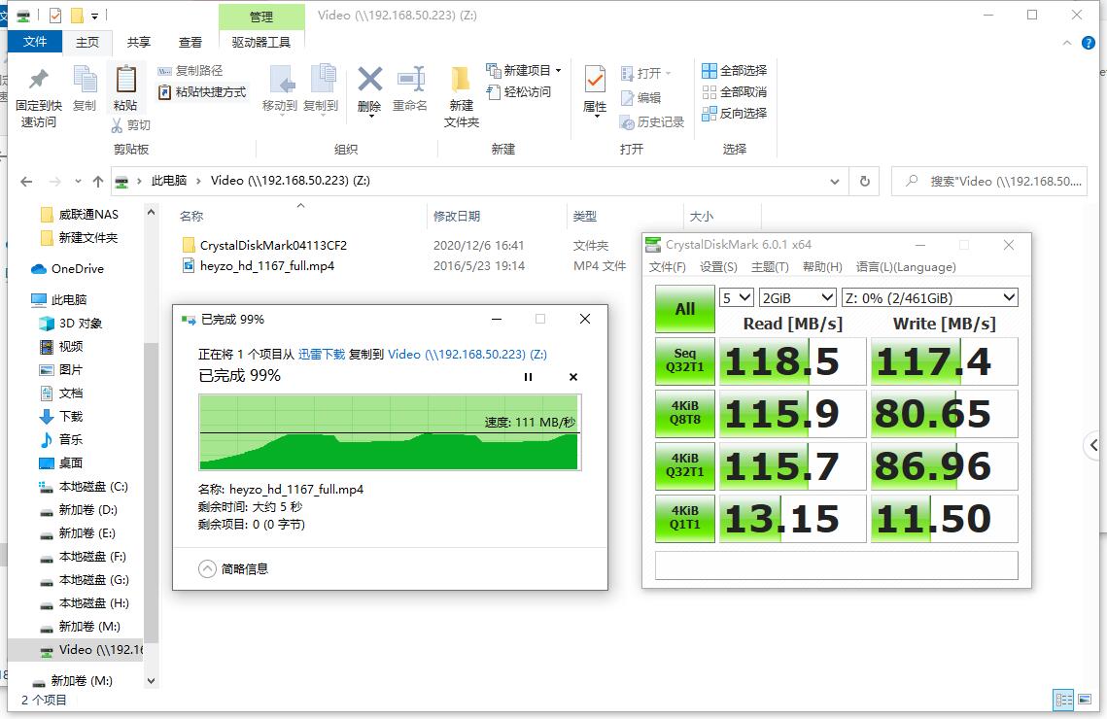Viewport: 1107px width, 719px height.
Task: Open the 迅雷下载 link in copy dialog
Action: tap(323, 355)
